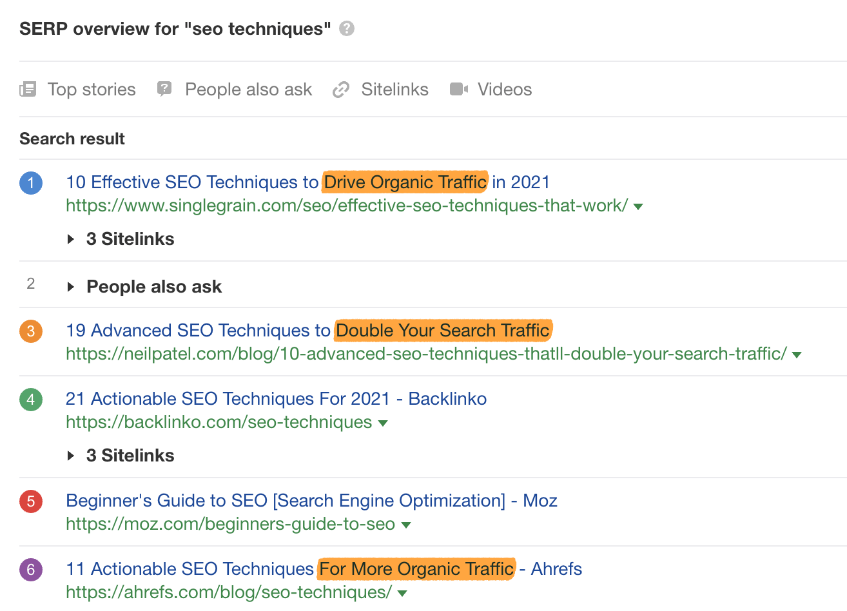Click the Sitelinks link icon
The height and width of the screenshot is (611, 847).
[x=340, y=89]
